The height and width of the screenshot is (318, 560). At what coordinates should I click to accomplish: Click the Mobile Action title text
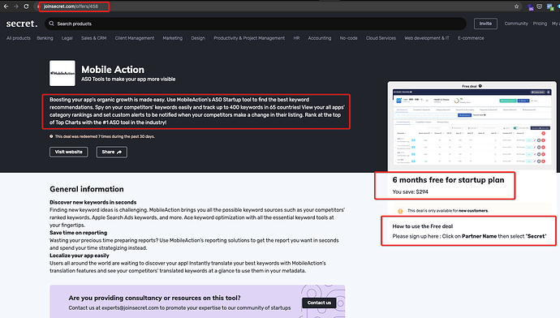113,70
